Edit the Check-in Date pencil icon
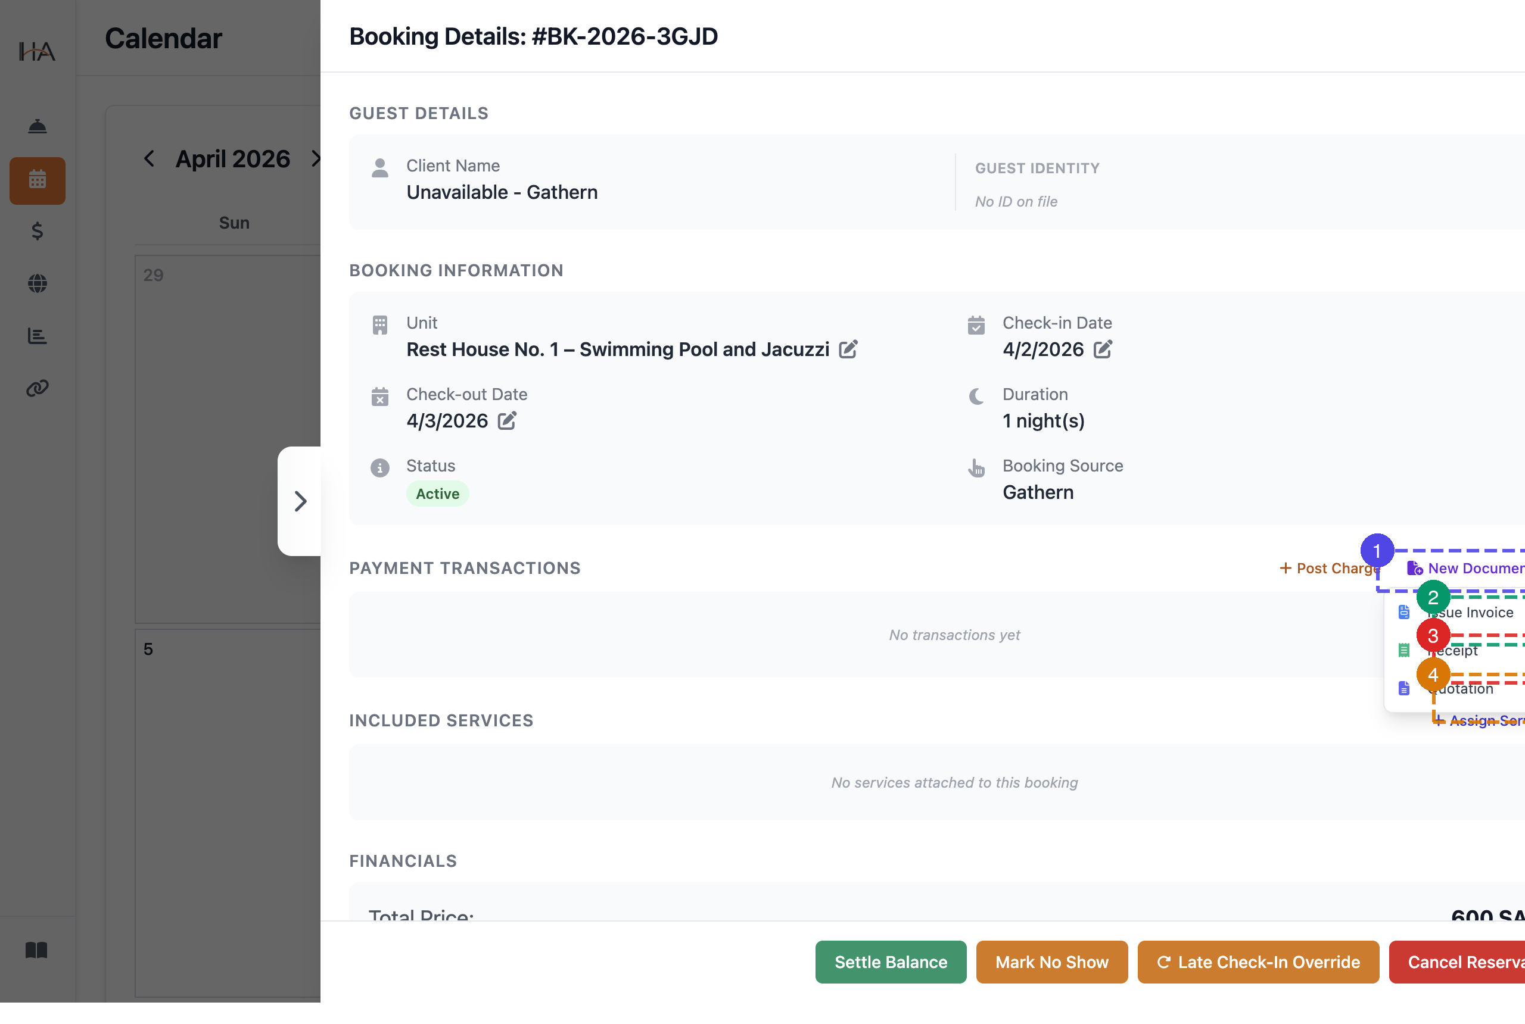 tap(1102, 349)
